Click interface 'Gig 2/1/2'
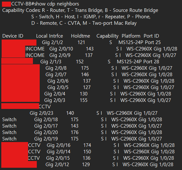The width and height of the screenshot is (182, 170). tap(53, 42)
